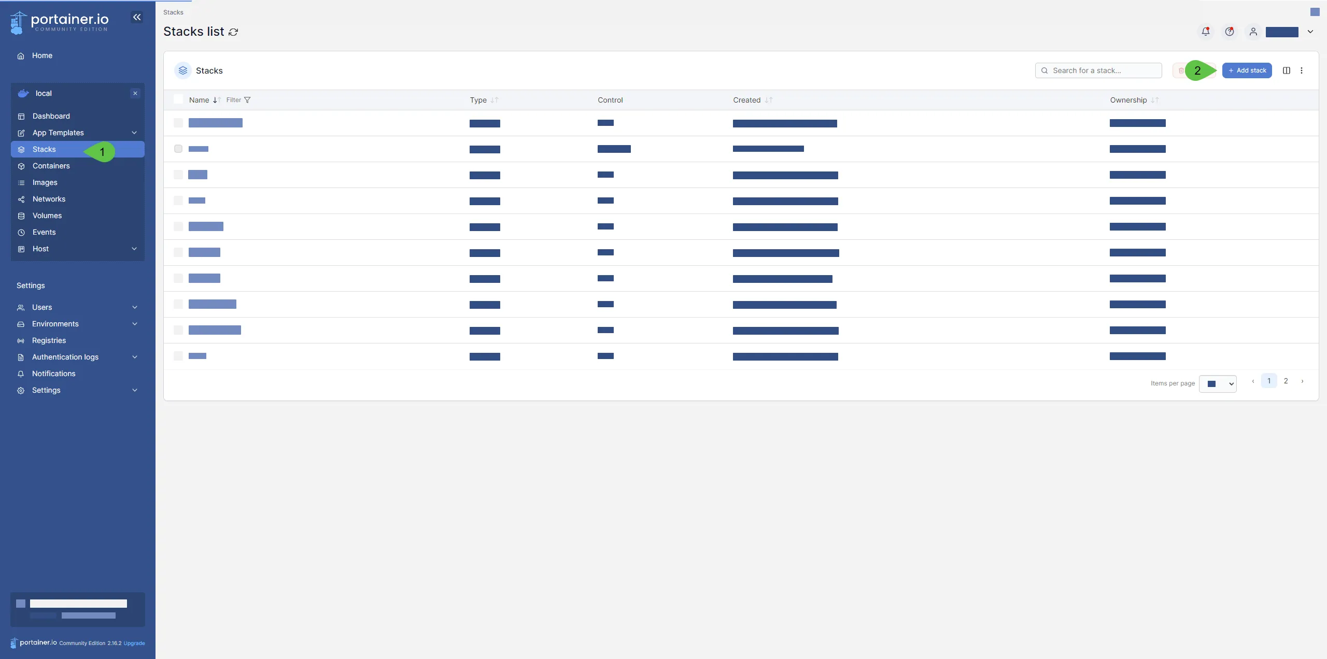Toggle the checkbox on third stack row

click(x=178, y=175)
